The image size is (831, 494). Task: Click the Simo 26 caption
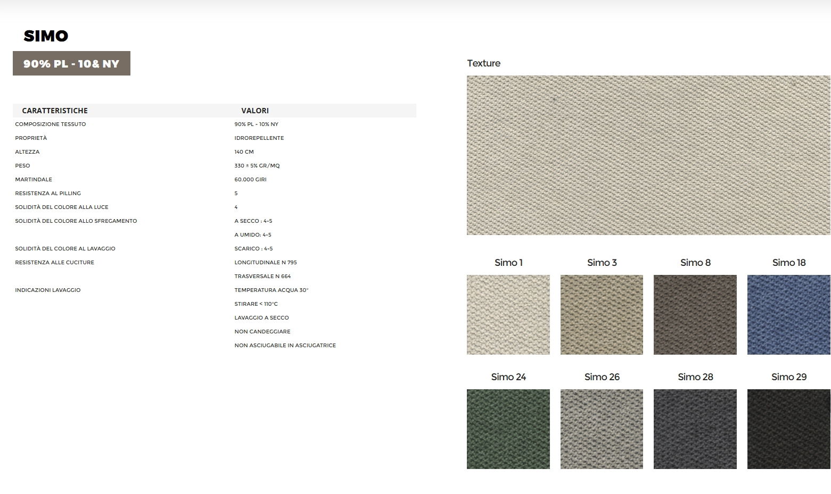coord(602,376)
